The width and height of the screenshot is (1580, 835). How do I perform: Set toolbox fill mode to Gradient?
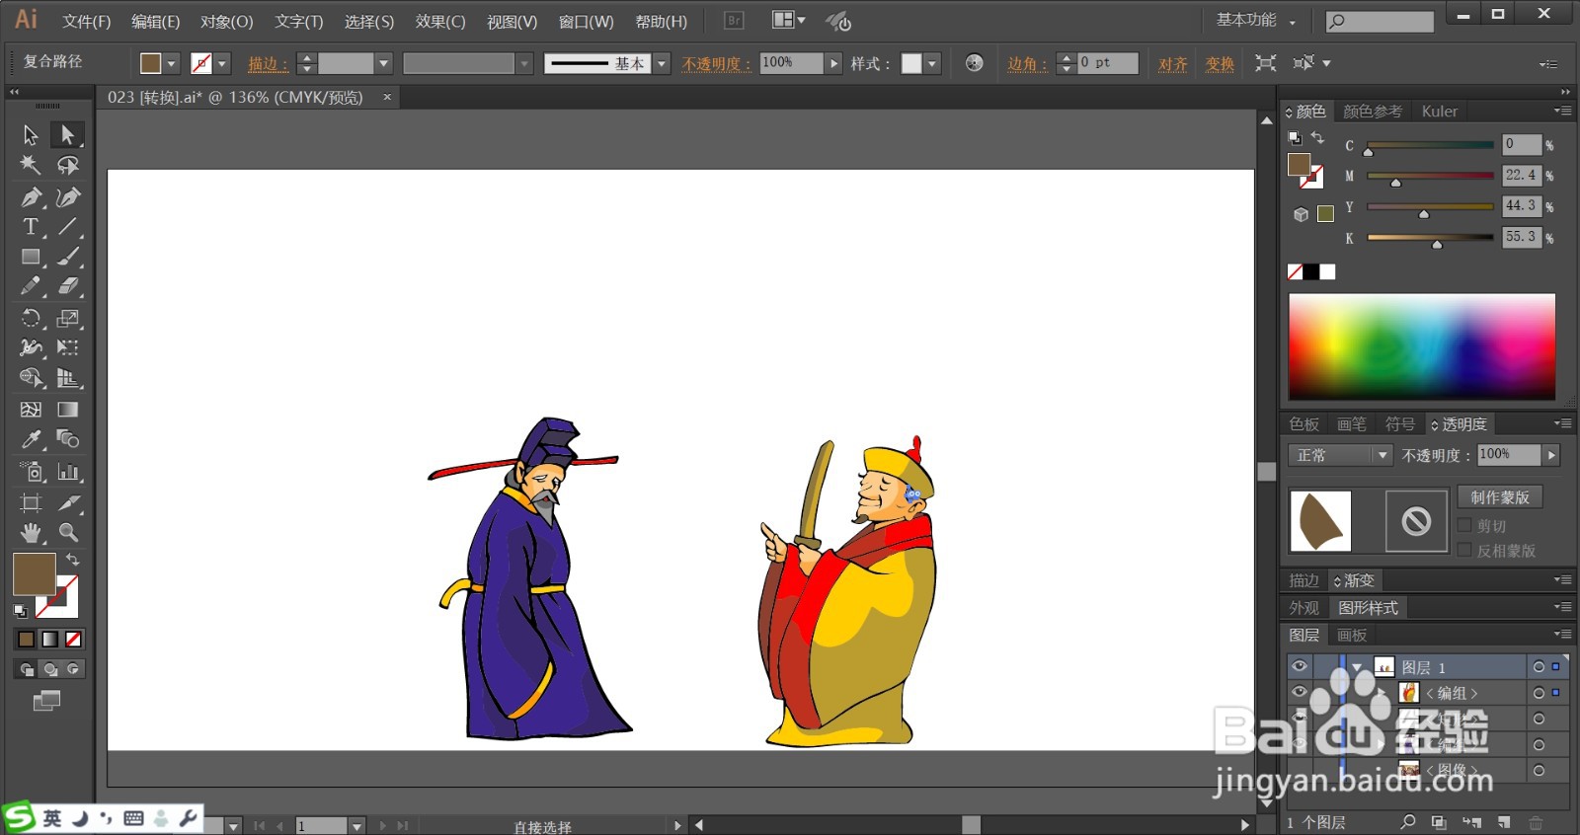coord(49,639)
